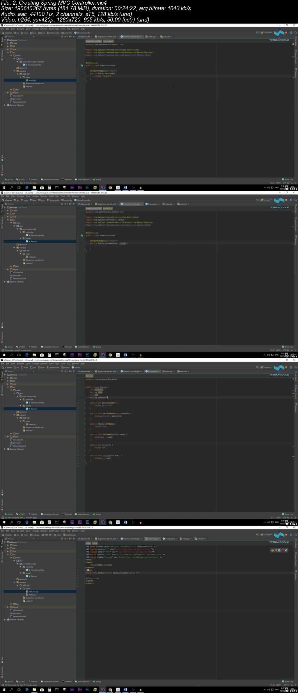
Task: Click the "Parameter 'model' is never used" status message
Action: coord(18,350)
